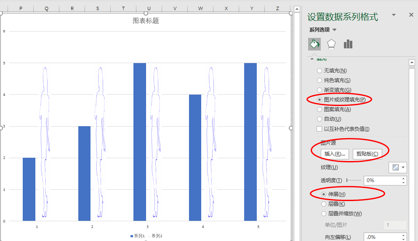418x241 pixels.
Task: Select column header W
Action: click(200, 8)
